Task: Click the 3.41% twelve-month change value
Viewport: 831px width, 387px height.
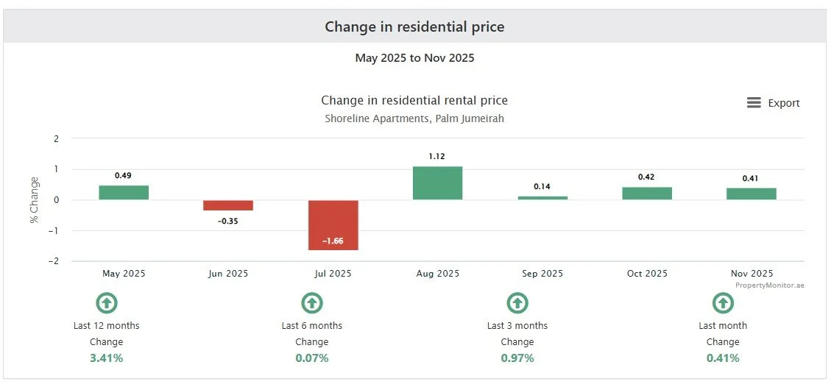Action: (107, 358)
